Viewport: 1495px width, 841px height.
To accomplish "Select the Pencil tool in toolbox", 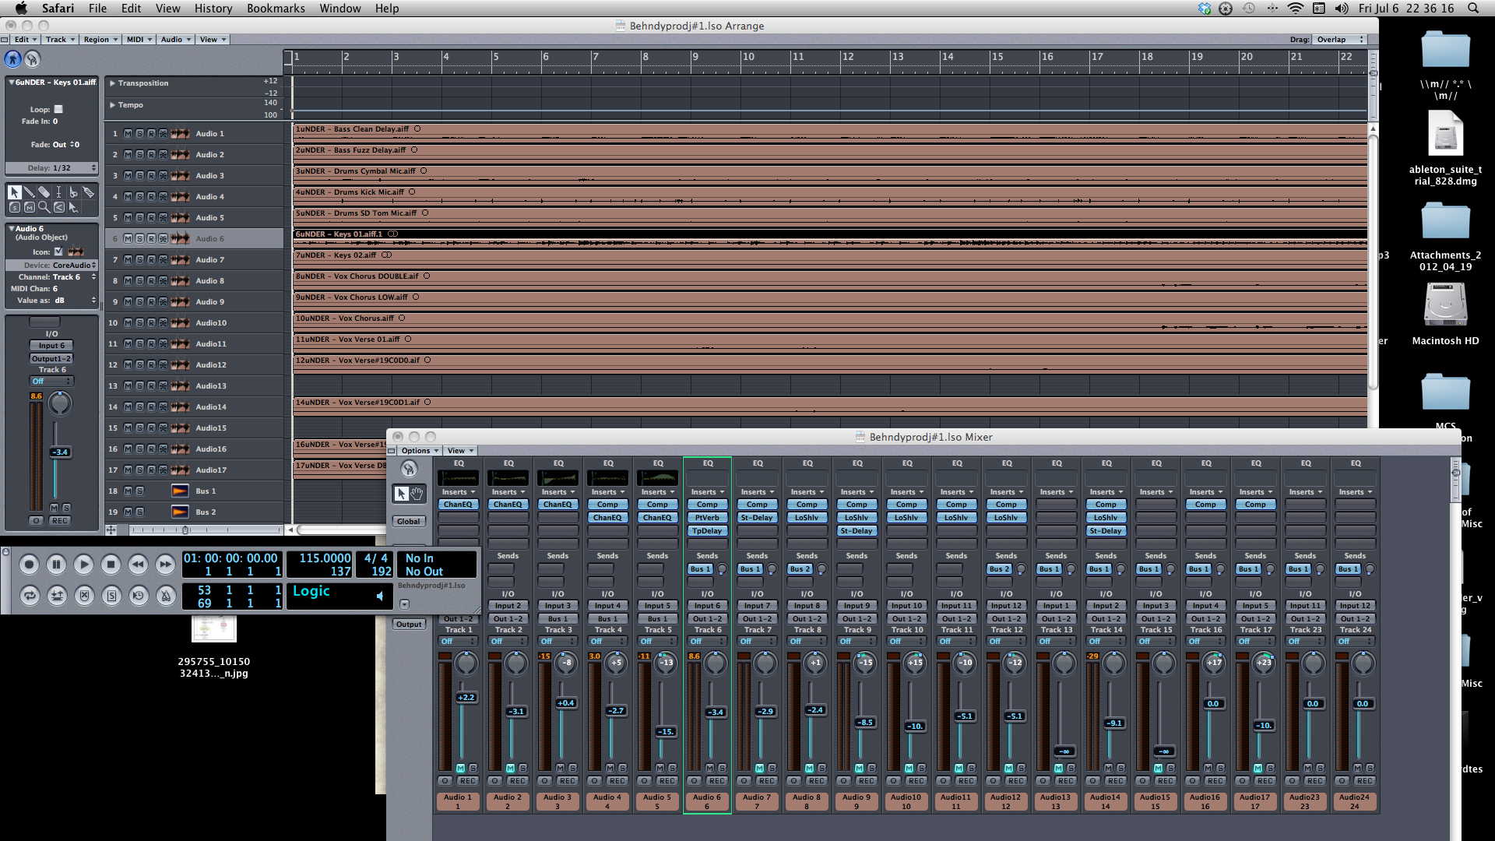I will 29,192.
